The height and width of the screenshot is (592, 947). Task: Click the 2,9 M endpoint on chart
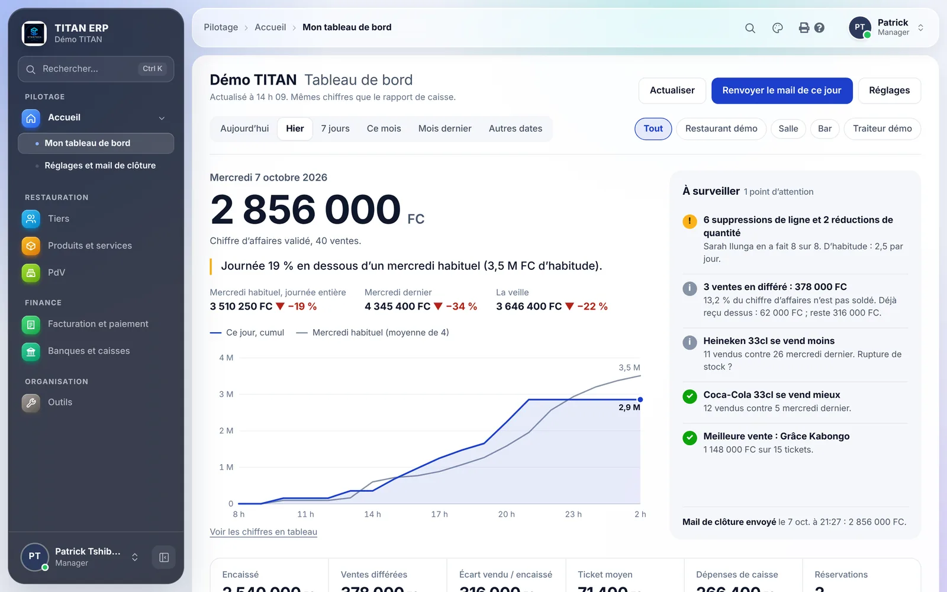coord(640,400)
